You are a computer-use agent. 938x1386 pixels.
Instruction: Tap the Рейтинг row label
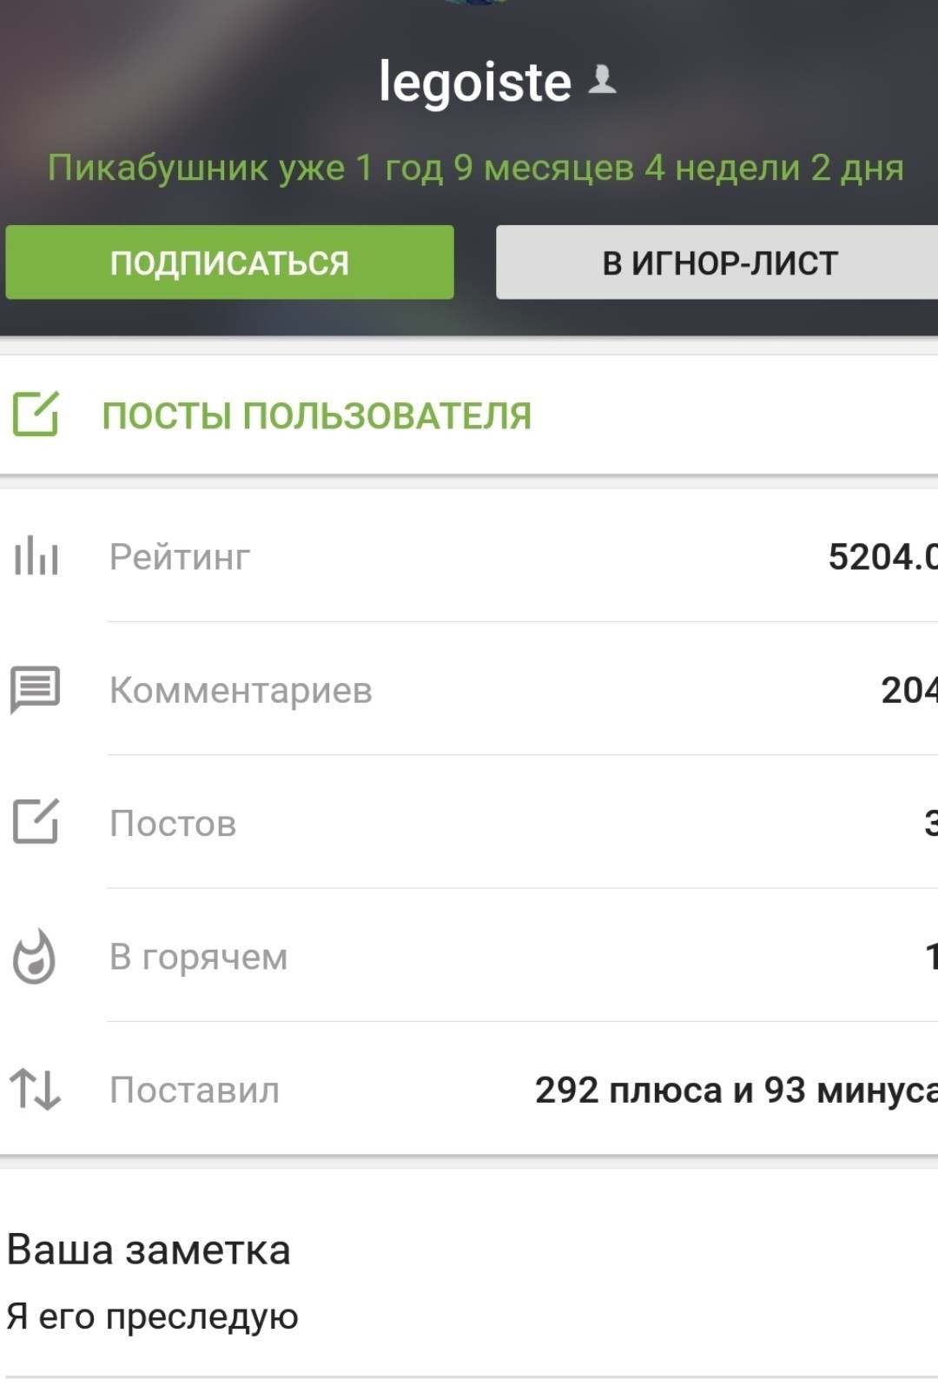point(180,557)
